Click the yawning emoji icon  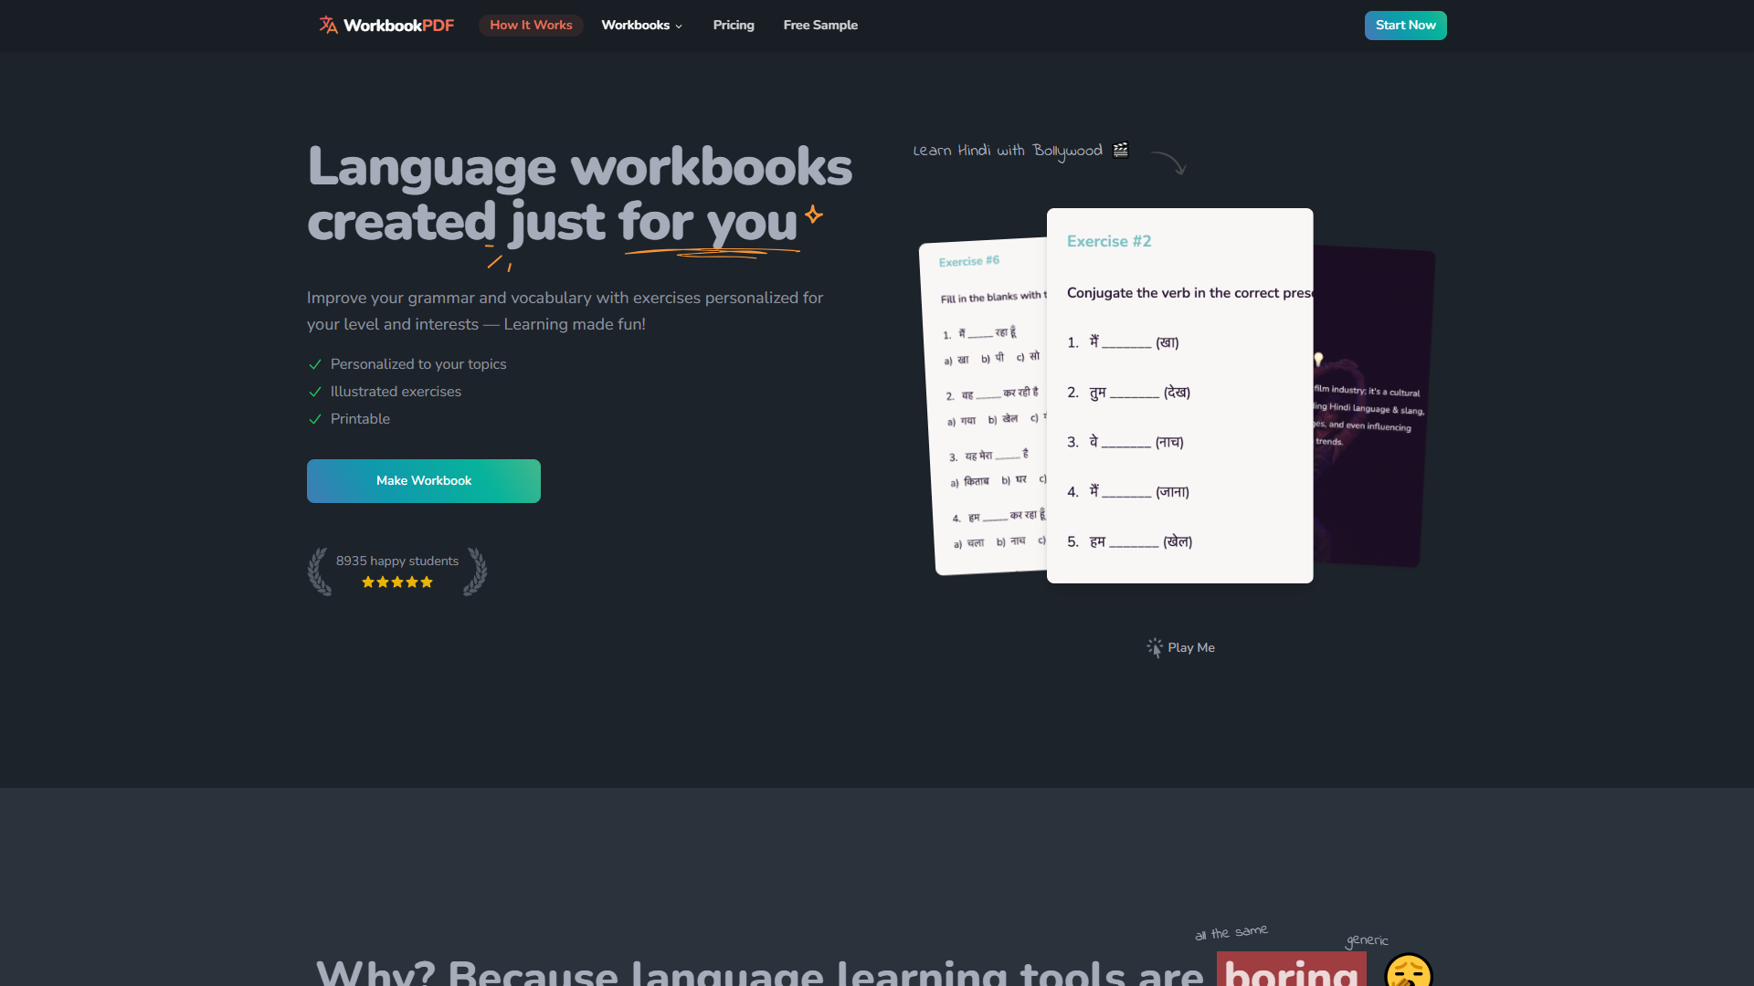click(1408, 971)
